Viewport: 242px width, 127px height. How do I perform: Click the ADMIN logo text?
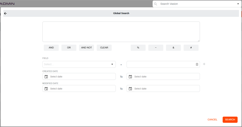tap(7, 4)
